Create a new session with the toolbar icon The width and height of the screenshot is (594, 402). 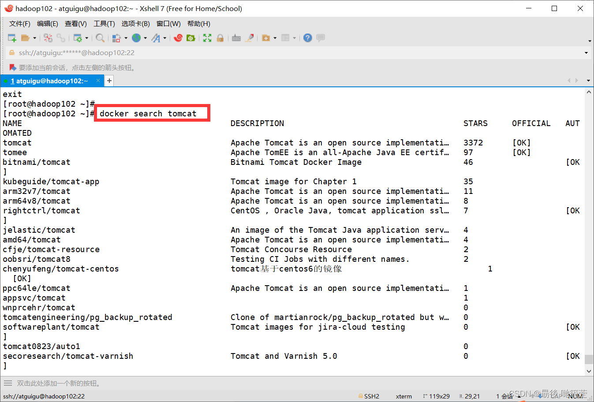12,38
